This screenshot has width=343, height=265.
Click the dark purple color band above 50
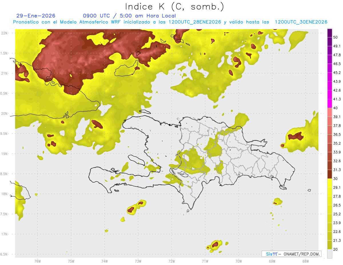330,33
